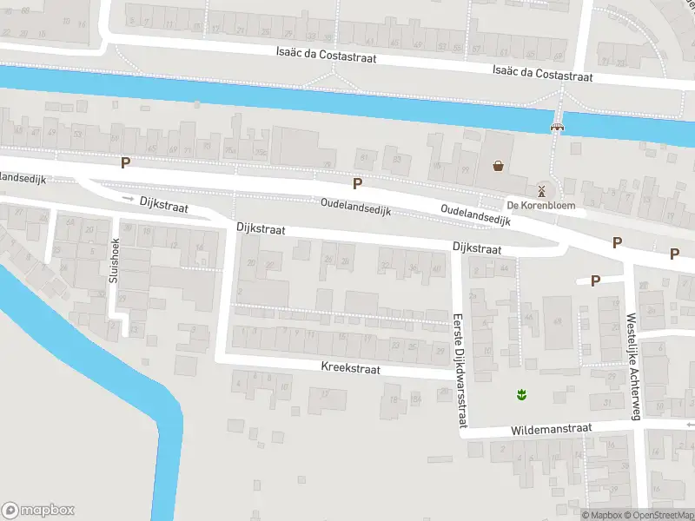This screenshot has height=521, width=695.
Task: Click the first Isaäc da Costastraat label
Action: pos(327,55)
